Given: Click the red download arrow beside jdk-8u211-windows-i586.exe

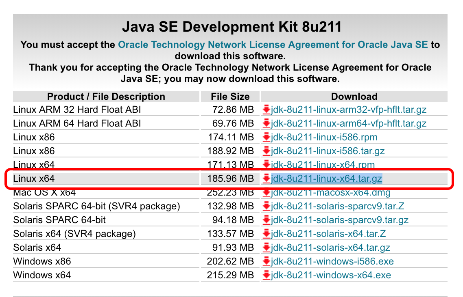Looking at the screenshot, I should 266,261.
